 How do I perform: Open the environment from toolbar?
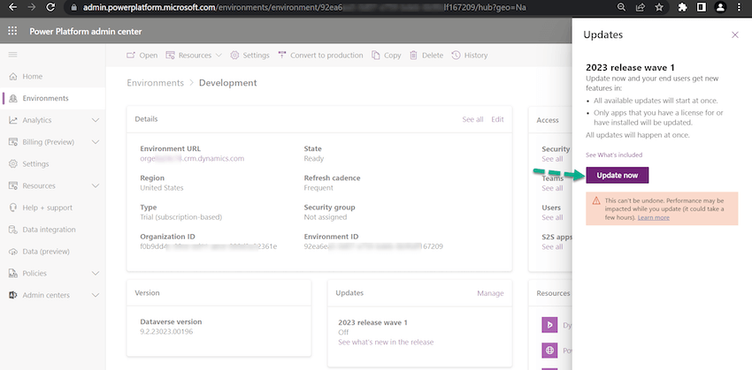point(142,56)
